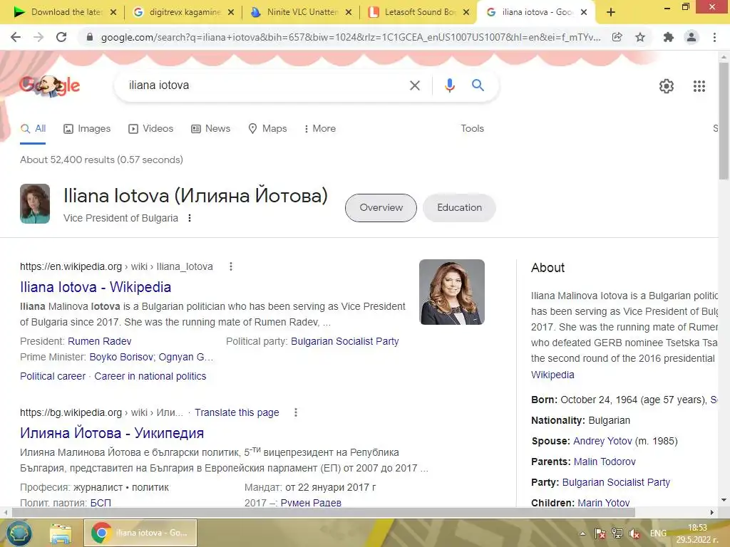Open options beside Vice President of Bulgaria

[190, 218]
